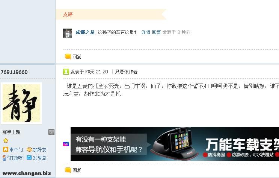
Task: Click 成都之星 small avatar thumbnail
Action: click(x=68, y=33)
